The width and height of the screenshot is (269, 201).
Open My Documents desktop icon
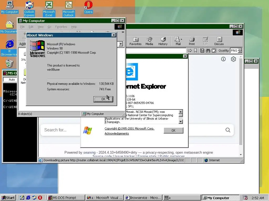pyautogui.click(x=9, y=27)
